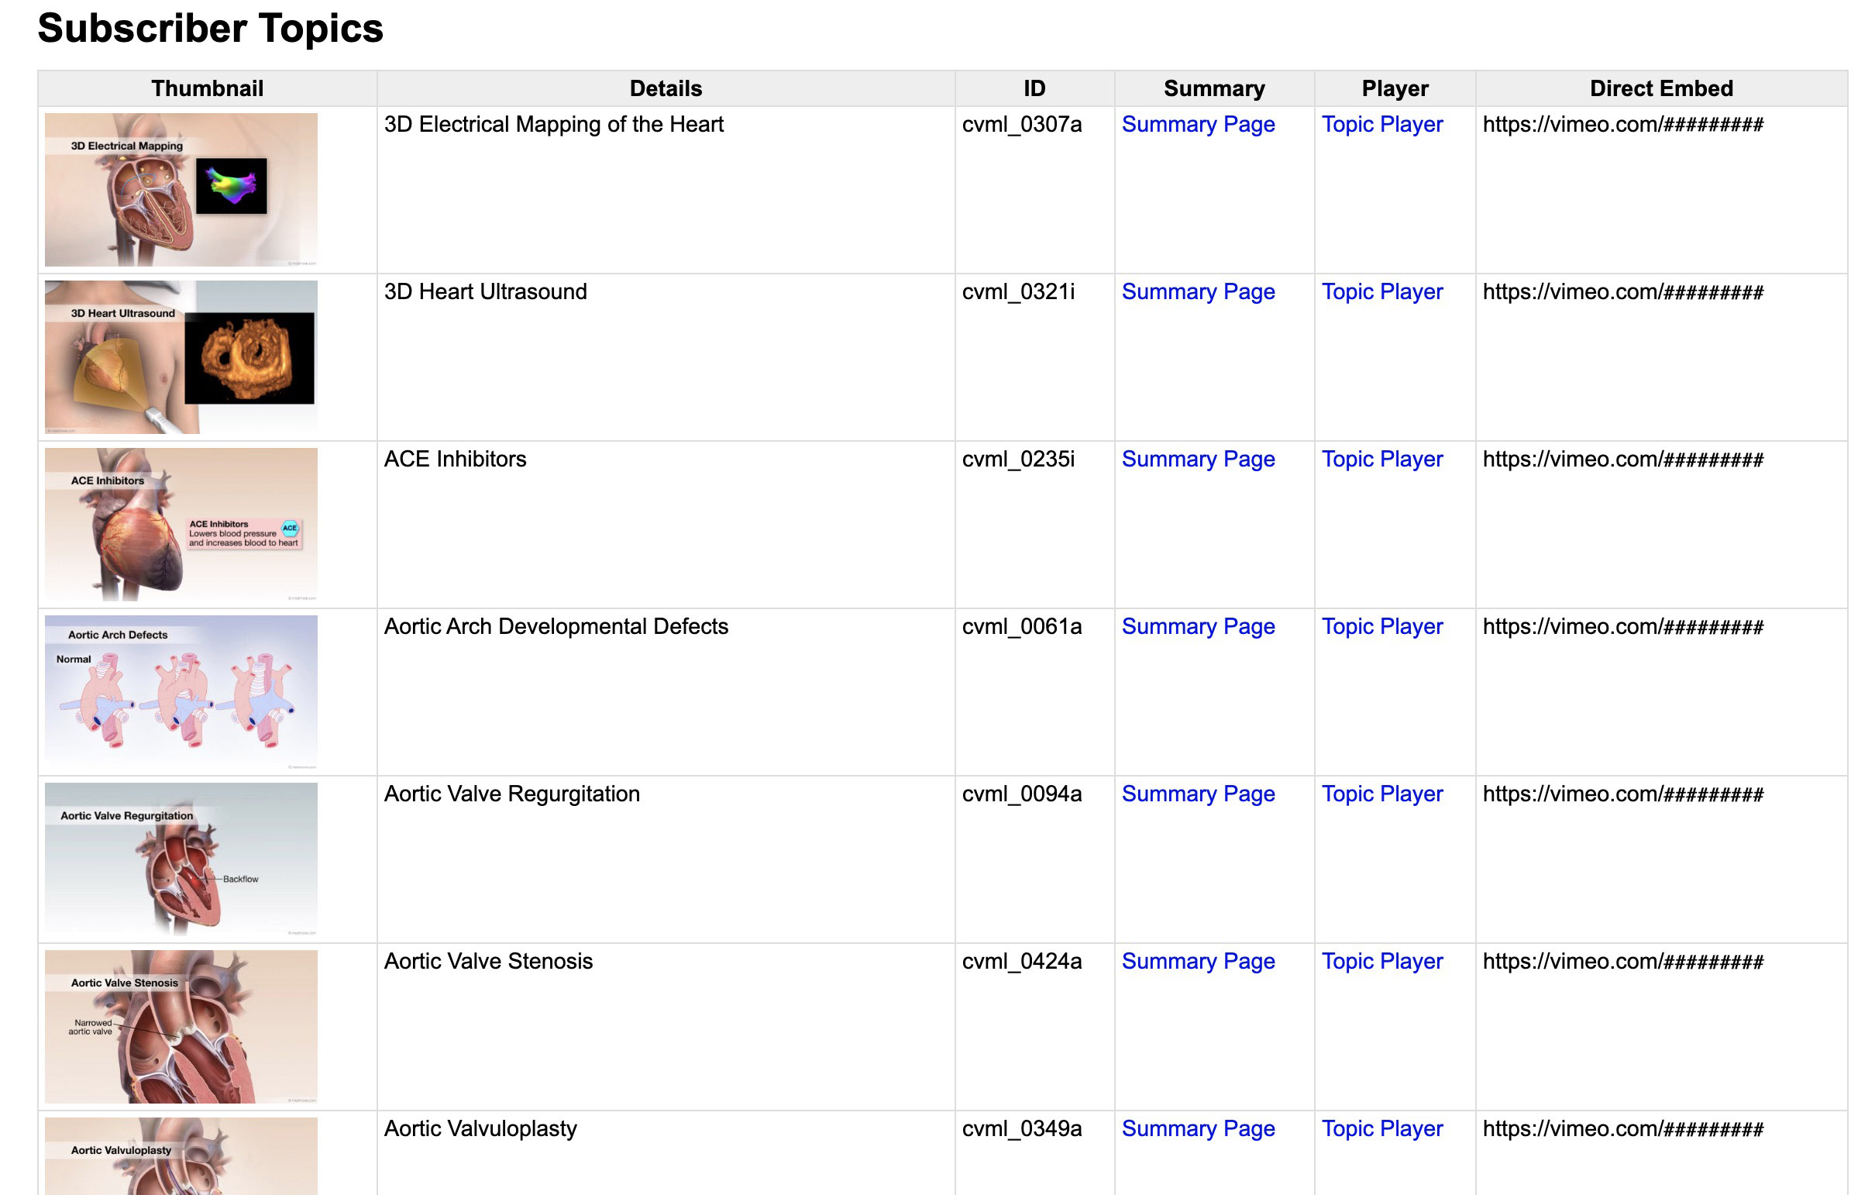Click the vimeo URL in the Aortic Arch row
Viewport: 1875px width, 1195px height.
pos(1622,627)
